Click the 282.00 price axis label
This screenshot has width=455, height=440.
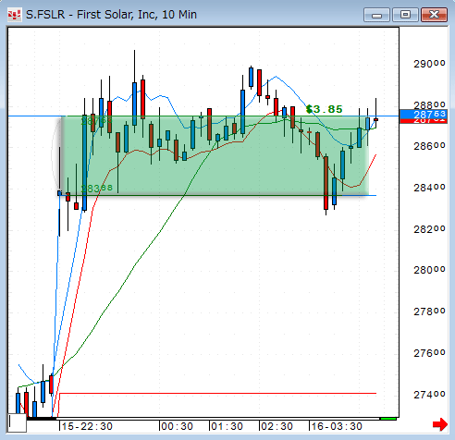pos(429,229)
